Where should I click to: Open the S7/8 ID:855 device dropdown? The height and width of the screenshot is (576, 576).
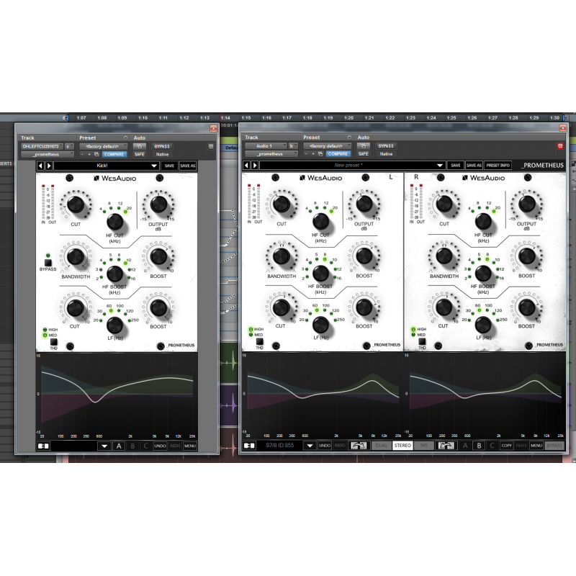pos(308,445)
